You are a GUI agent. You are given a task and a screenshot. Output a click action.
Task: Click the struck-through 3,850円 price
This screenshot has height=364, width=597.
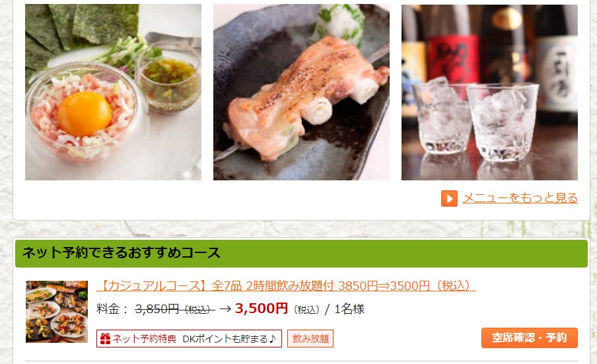pyautogui.click(x=175, y=309)
